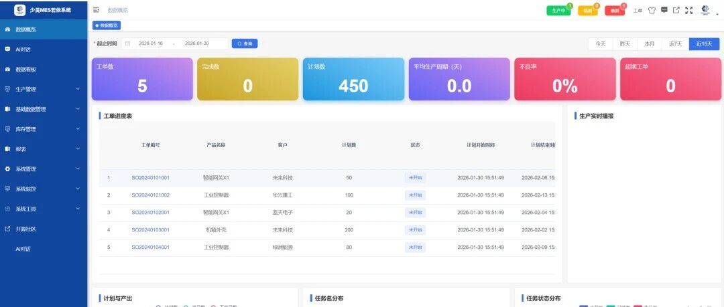Open the message chat bubble icon

click(x=664, y=9)
